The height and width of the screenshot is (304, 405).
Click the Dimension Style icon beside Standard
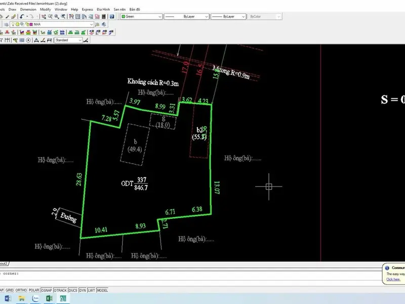pos(86,40)
